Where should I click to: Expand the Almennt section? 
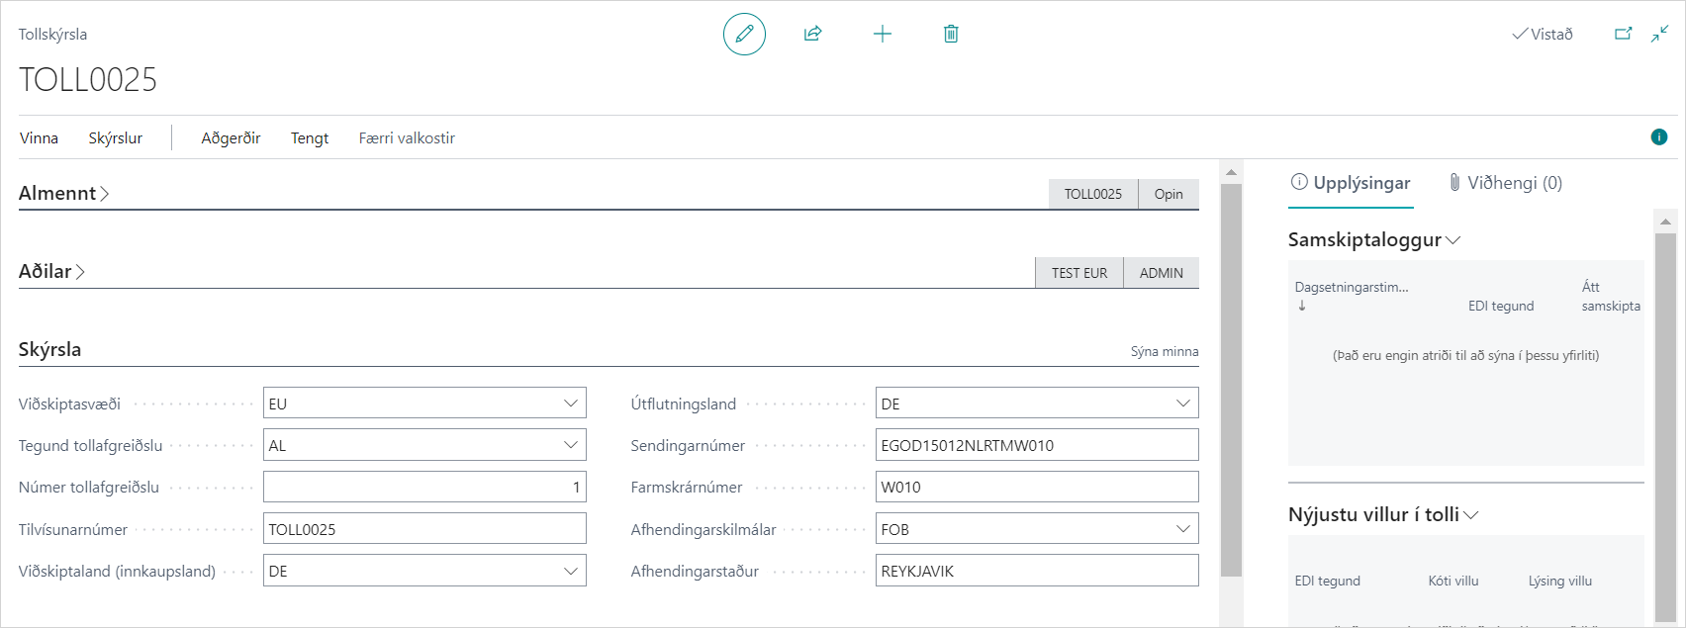[x=63, y=194]
